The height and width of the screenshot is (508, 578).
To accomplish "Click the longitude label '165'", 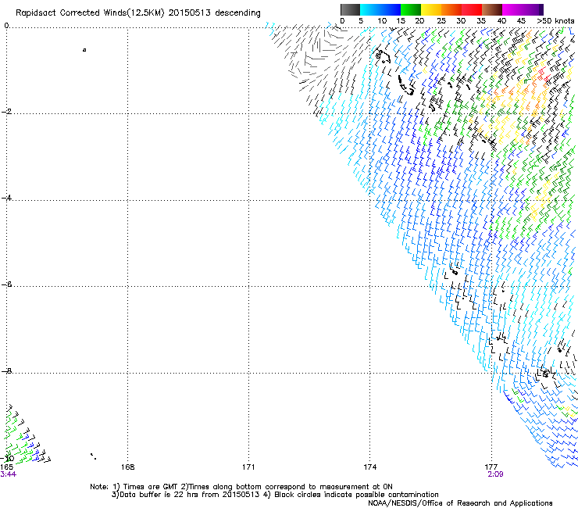I will click(6, 467).
